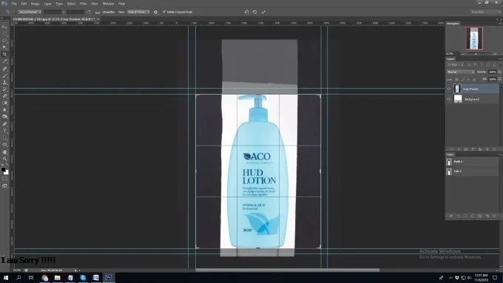Click the foreground color swatch
503x283 pixels.
[3, 169]
